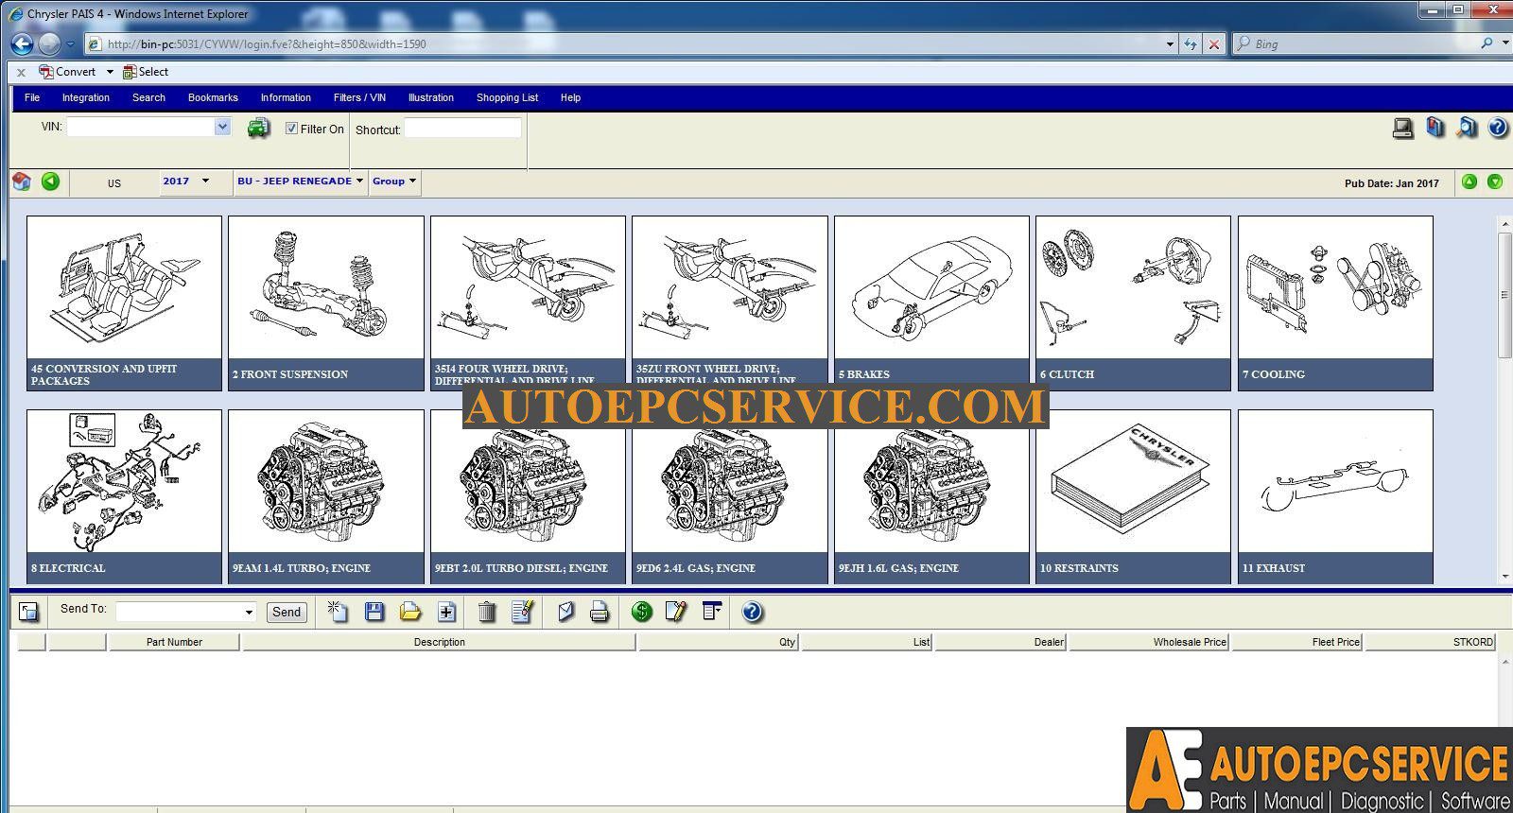This screenshot has width=1513, height=813.
Task: Edit shopping list notes checklist icon
Action: click(x=523, y=612)
